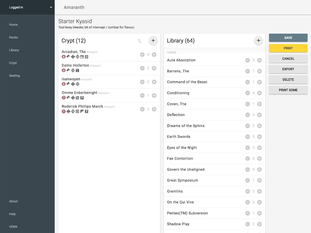
Task: Open Library page in sidebar
Action: coord(14,50)
